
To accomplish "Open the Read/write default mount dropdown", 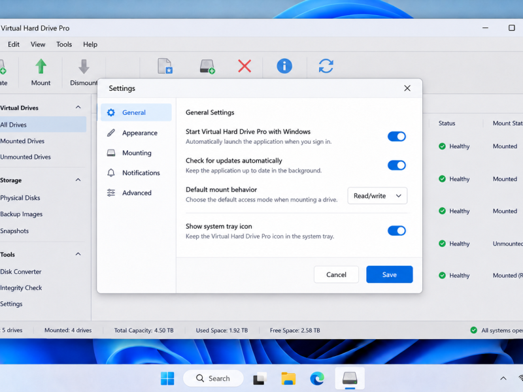I will click(x=377, y=195).
